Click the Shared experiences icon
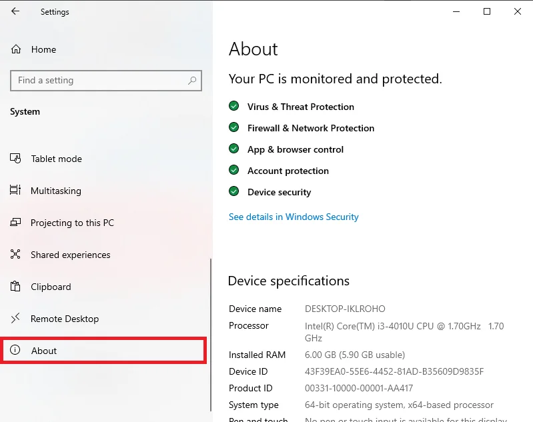 click(x=15, y=254)
